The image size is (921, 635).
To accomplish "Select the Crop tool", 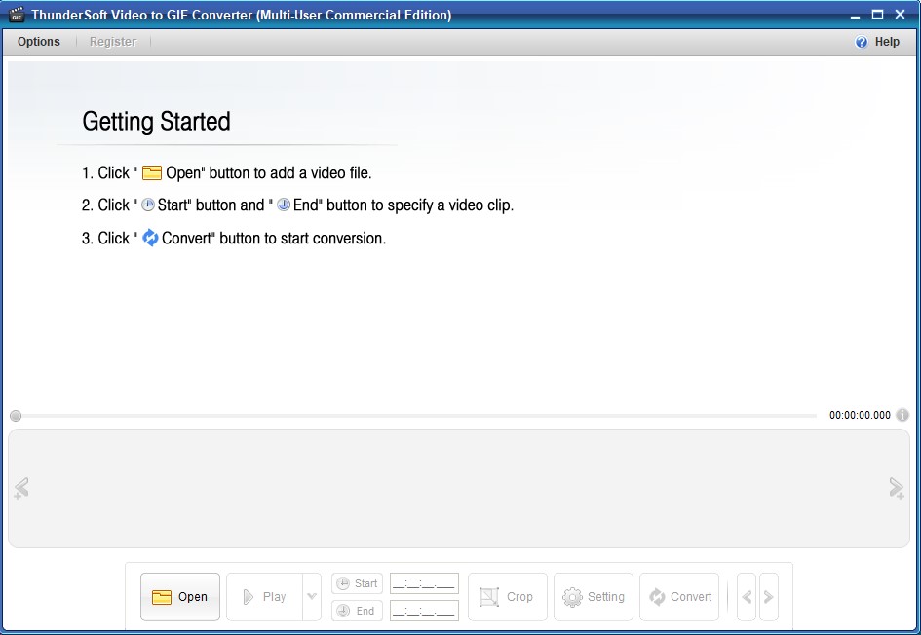I will click(508, 597).
